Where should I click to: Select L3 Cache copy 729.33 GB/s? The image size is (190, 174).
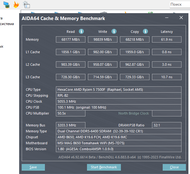click(x=135, y=77)
